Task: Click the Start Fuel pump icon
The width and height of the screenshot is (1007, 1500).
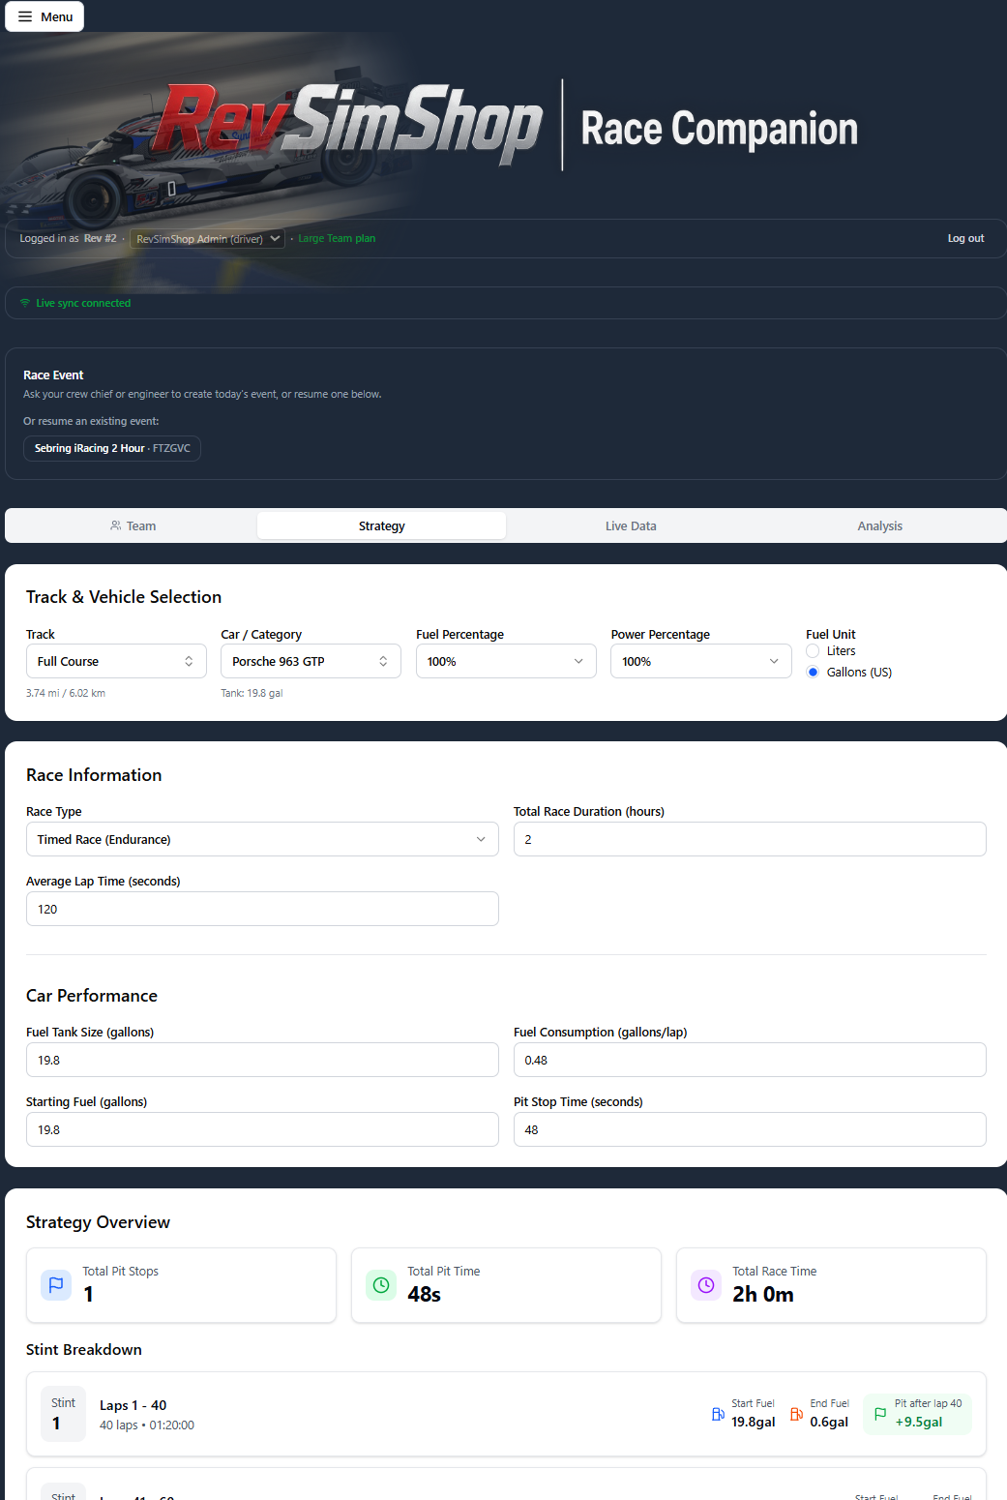Action: point(718,1414)
